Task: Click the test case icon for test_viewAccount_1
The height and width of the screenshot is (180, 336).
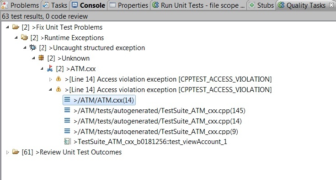Action: [67, 141]
